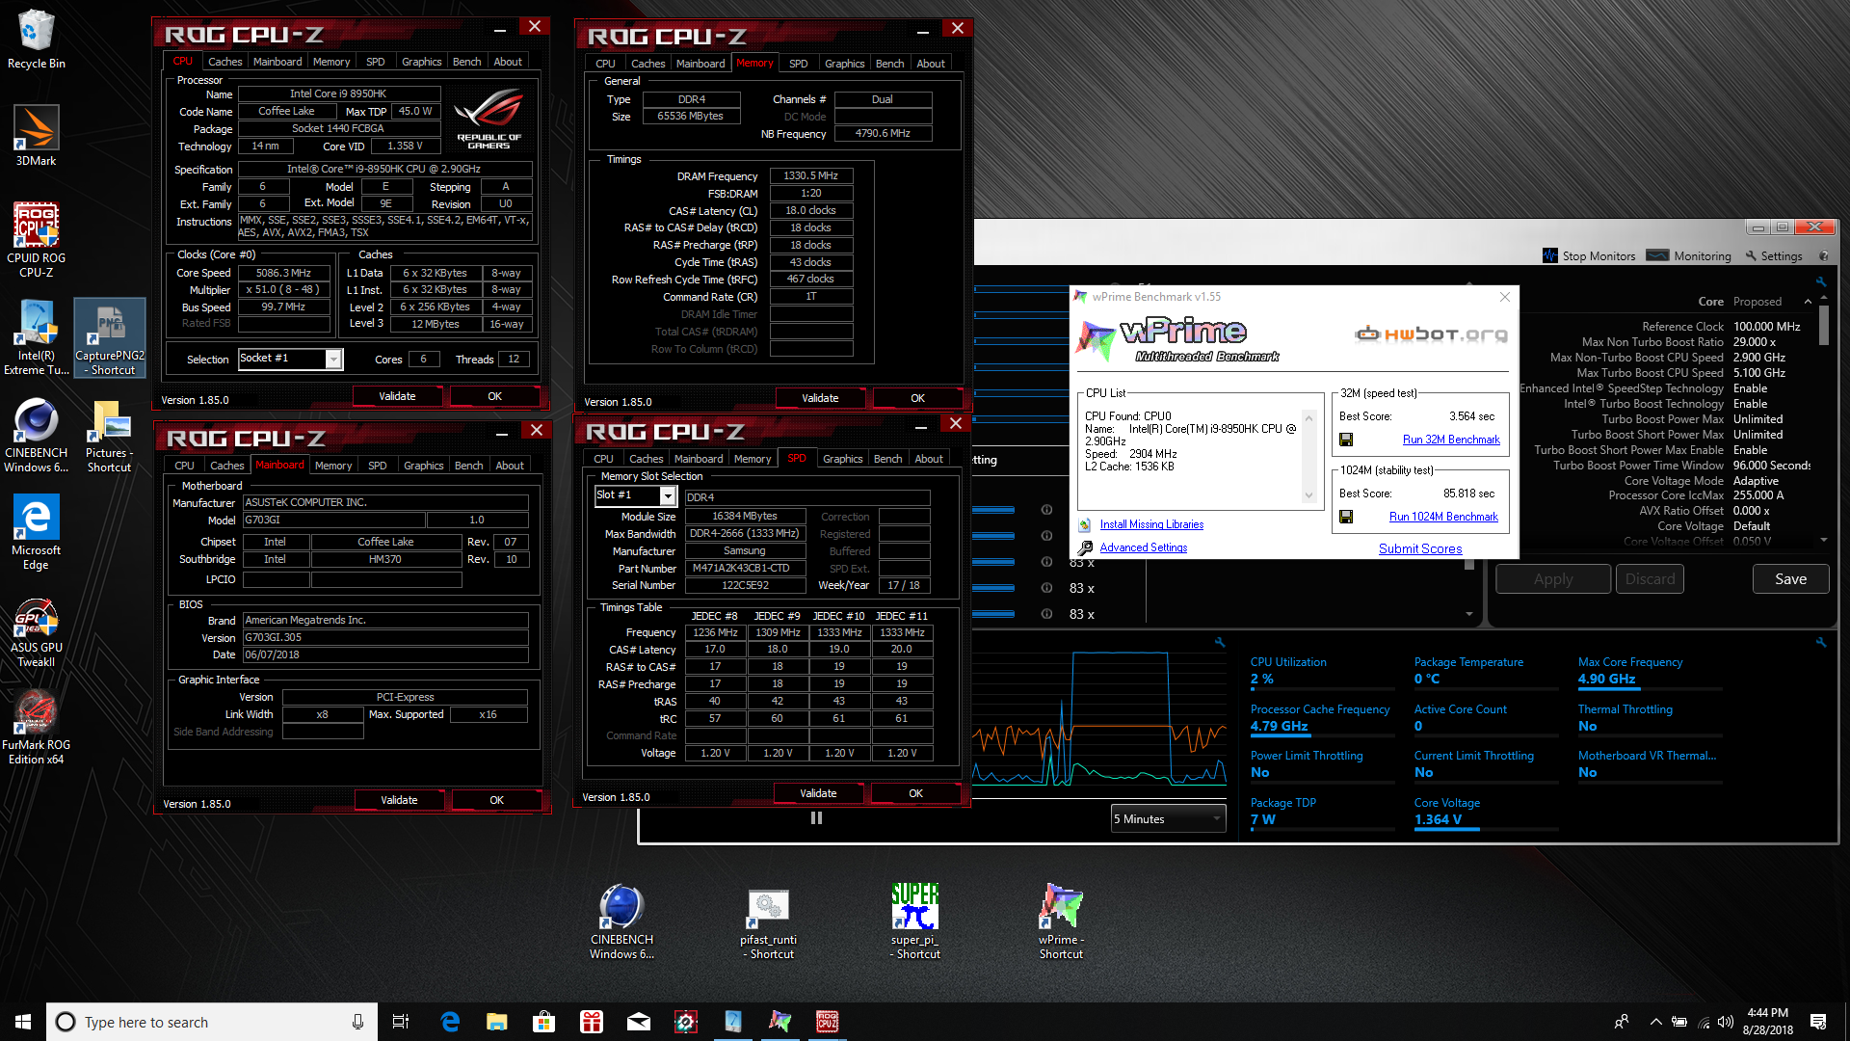Click the Apply button in XTU
1850x1041 pixels.
click(x=1552, y=579)
